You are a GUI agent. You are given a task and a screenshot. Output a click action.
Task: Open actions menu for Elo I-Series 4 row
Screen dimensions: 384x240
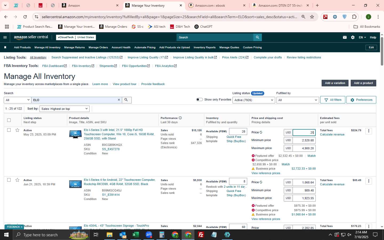pyautogui.click(x=369, y=181)
